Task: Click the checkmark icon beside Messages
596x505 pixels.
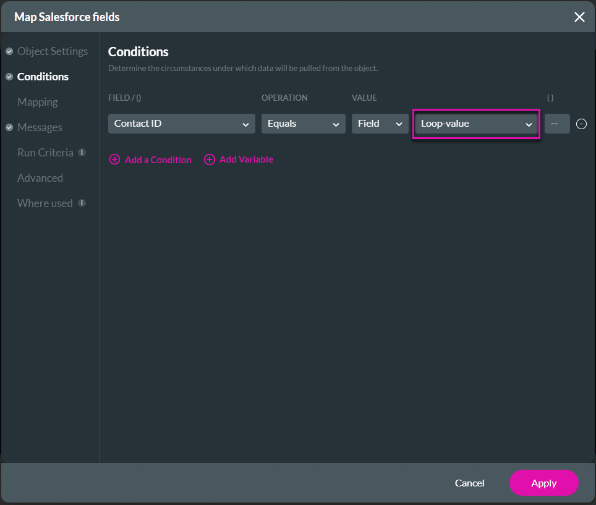Action: (x=9, y=127)
